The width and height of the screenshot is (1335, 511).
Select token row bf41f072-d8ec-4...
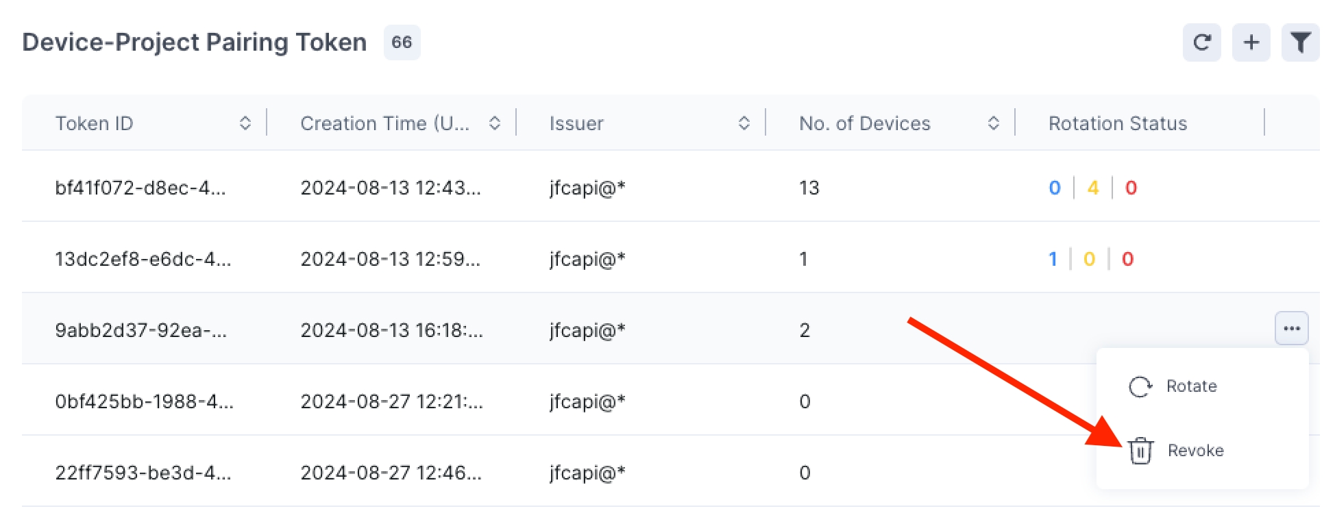[x=140, y=188]
